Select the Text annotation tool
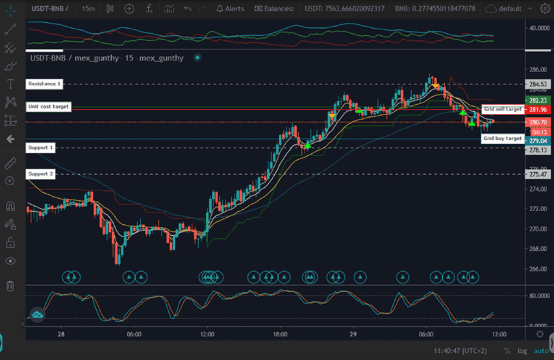554x360 pixels. coord(10,84)
